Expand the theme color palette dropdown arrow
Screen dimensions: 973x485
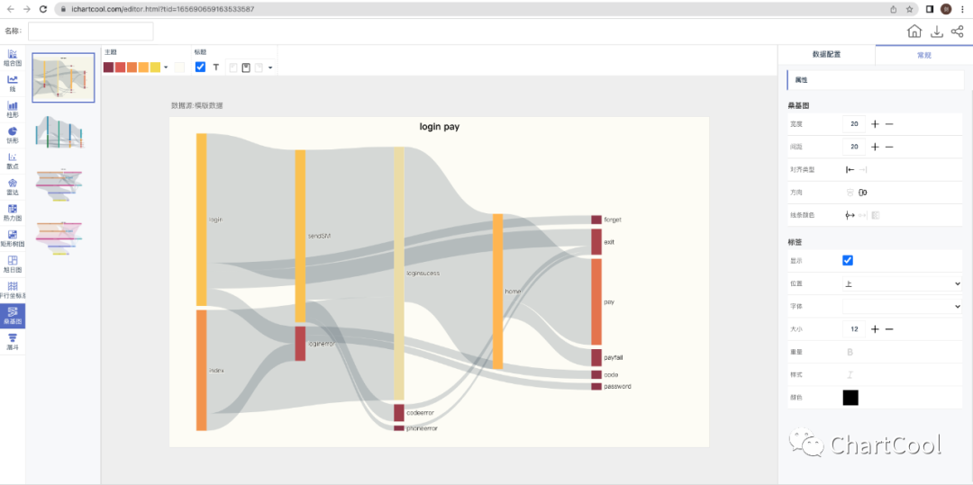166,67
